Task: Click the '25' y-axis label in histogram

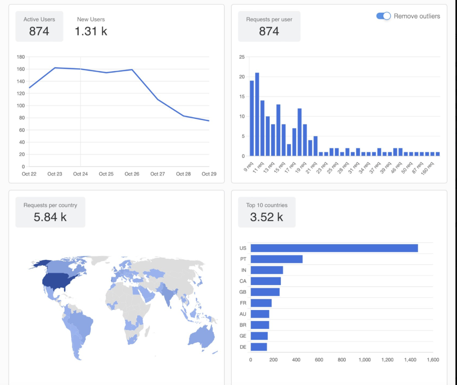Action: click(242, 57)
